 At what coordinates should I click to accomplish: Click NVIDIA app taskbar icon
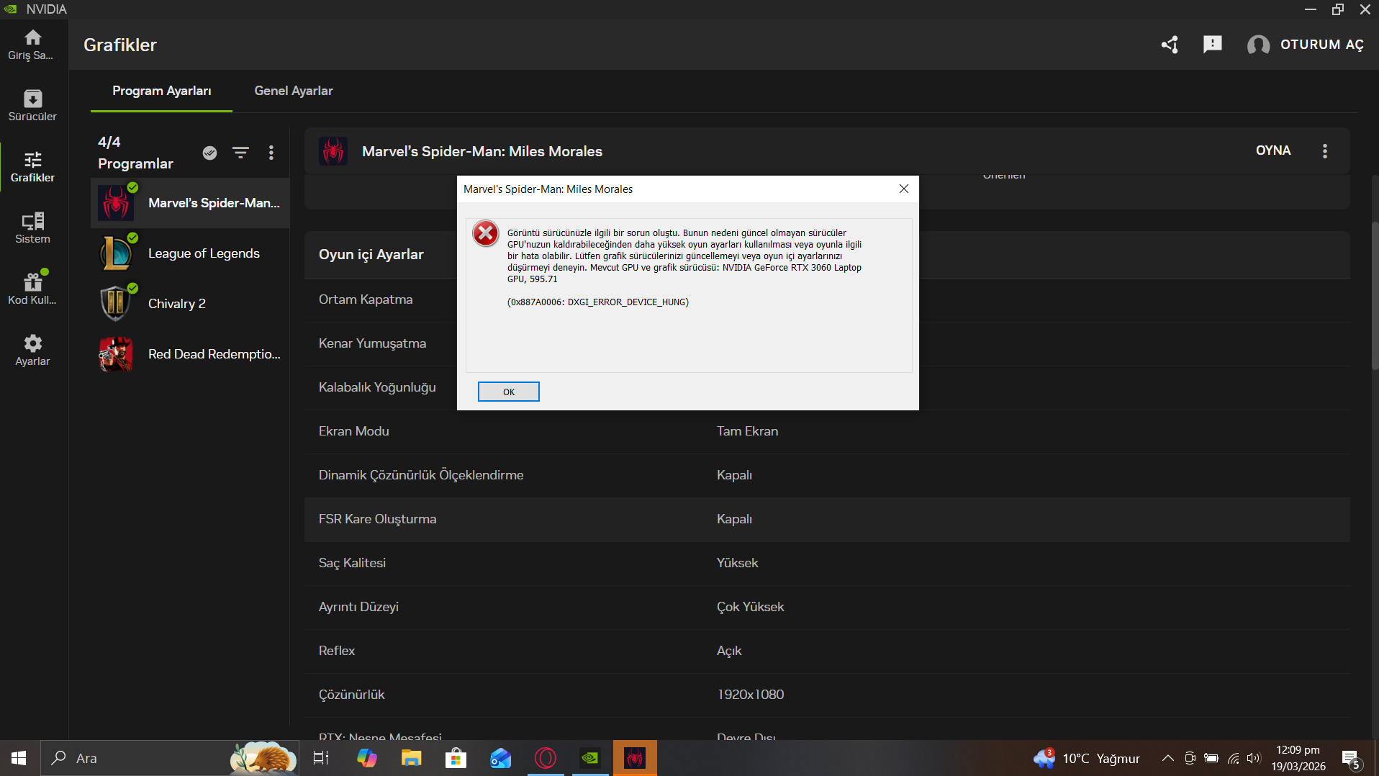(589, 758)
